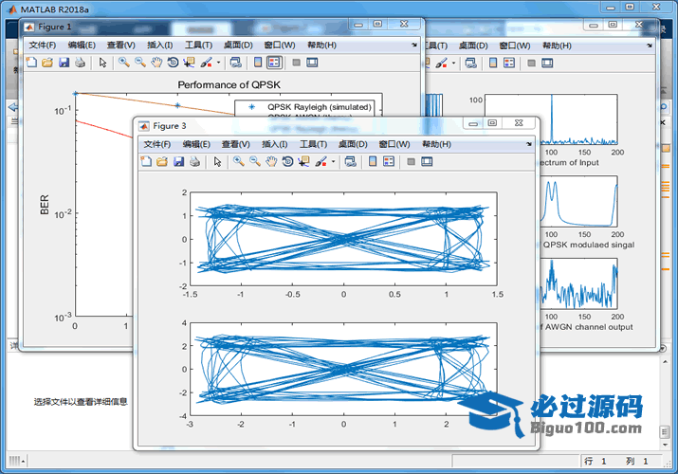Select Rotate 3D tool in Figure 1
The image size is (678, 474).
point(173,63)
